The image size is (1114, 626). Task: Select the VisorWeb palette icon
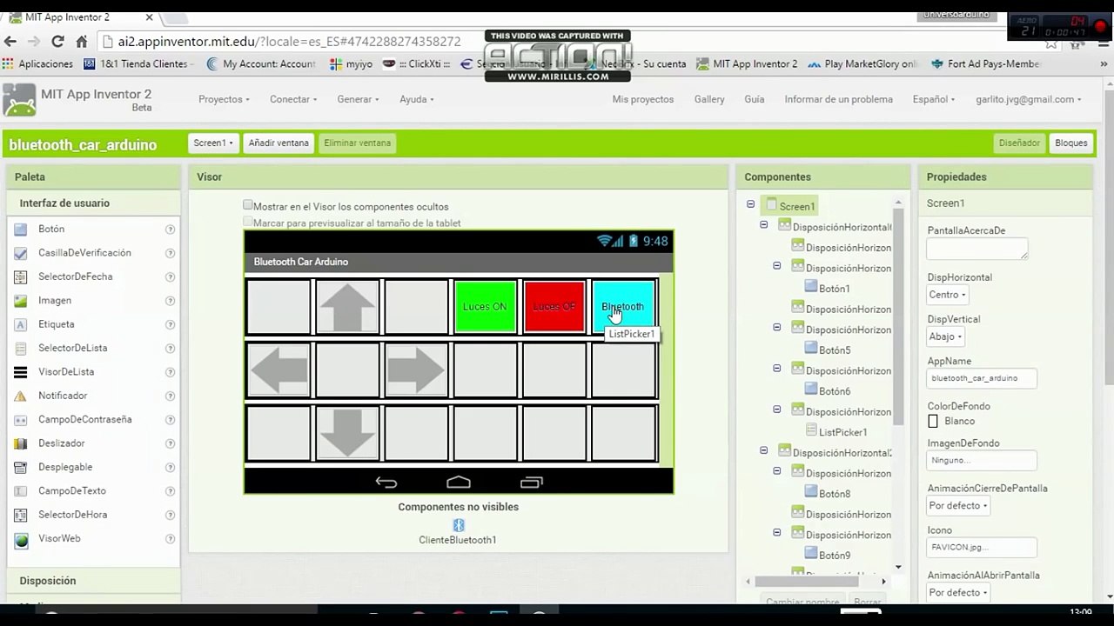click(x=21, y=539)
